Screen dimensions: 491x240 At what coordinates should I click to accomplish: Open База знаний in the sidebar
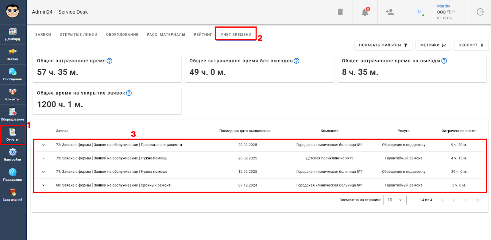(x=13, y=192)
